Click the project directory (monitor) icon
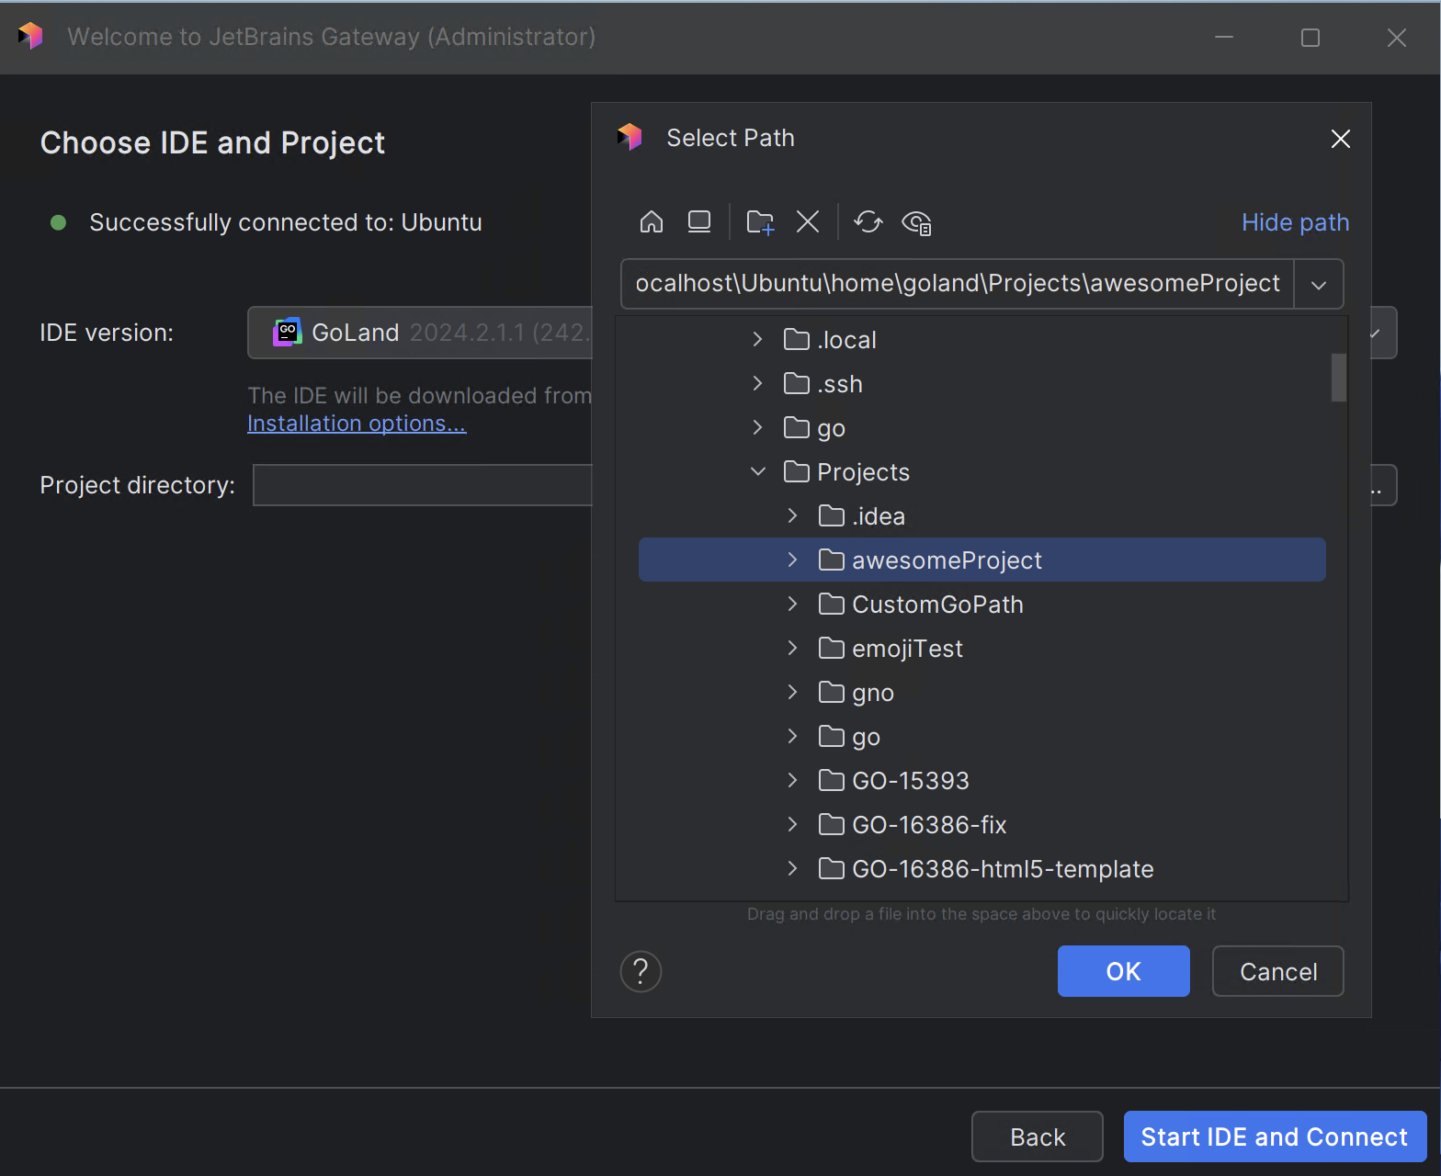 tap(699, 222)
